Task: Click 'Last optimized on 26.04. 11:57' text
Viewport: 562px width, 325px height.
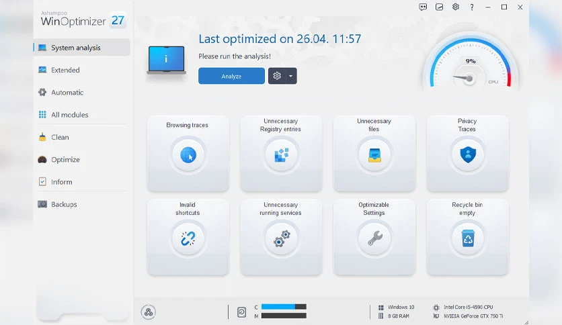Action: 280,39
